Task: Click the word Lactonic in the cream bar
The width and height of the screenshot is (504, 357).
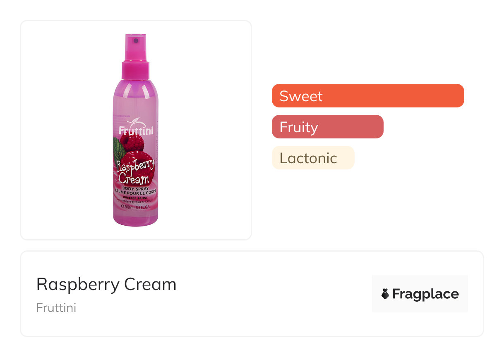Action: [x=308, y=158]
